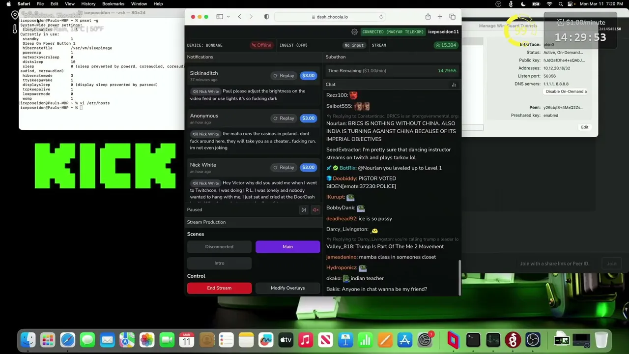
Task: Go back in Safari
Action: click(x=239, y=17)
